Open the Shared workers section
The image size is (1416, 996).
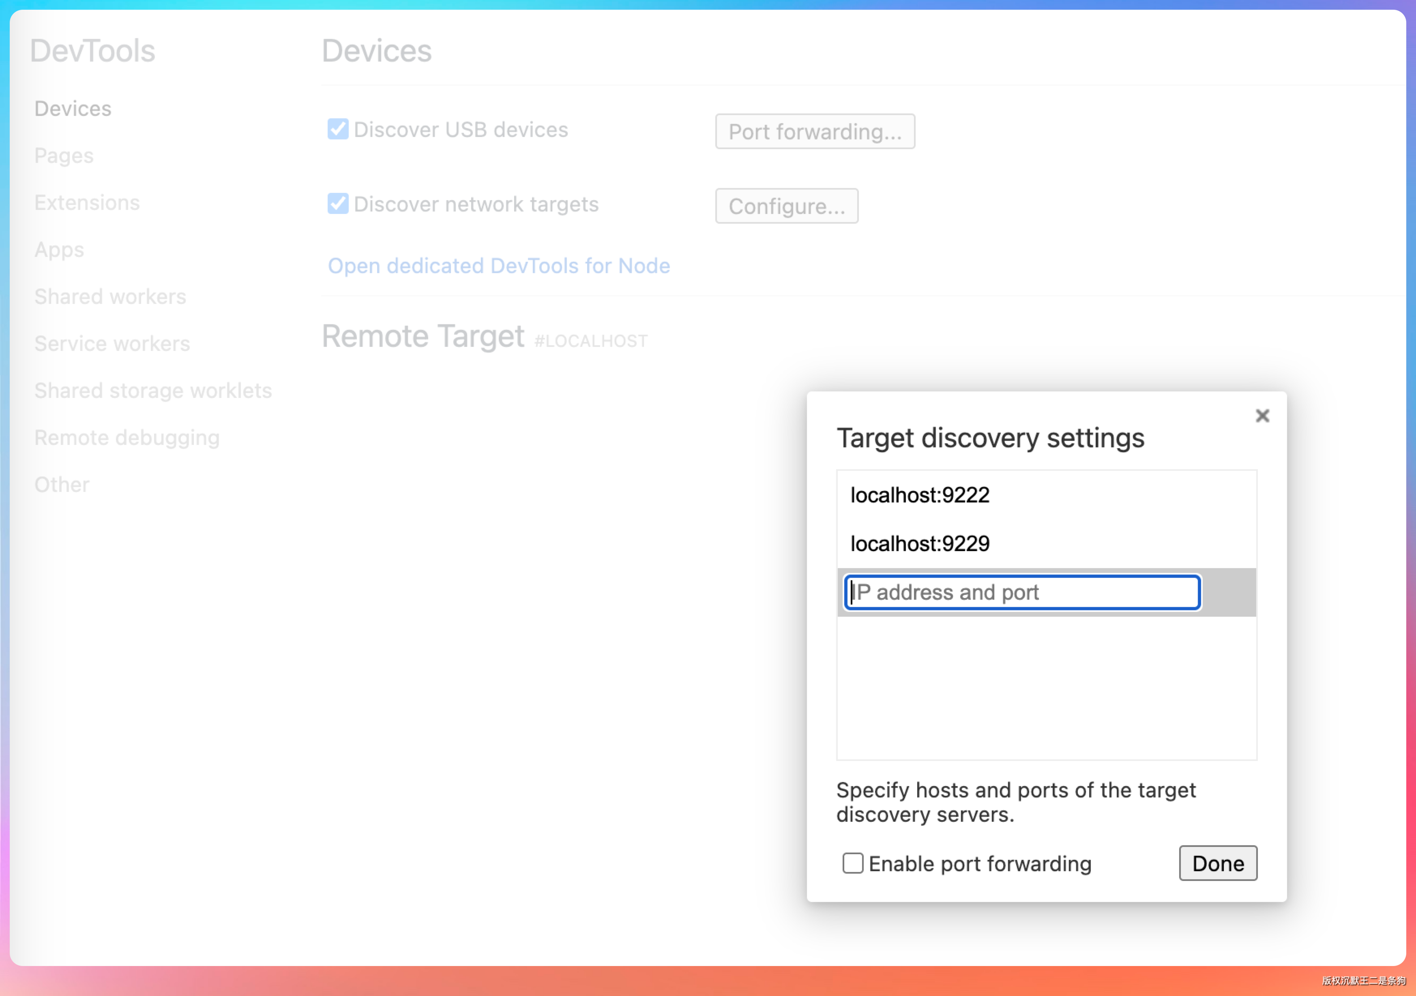click(110, 297)
